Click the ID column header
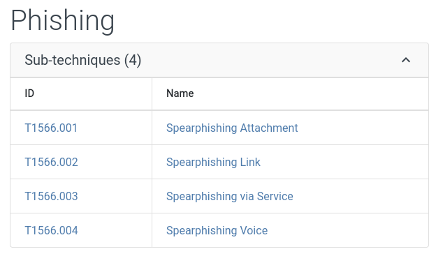Image resolution: width=436 pixels, height=256 pixels. (29, 93)
